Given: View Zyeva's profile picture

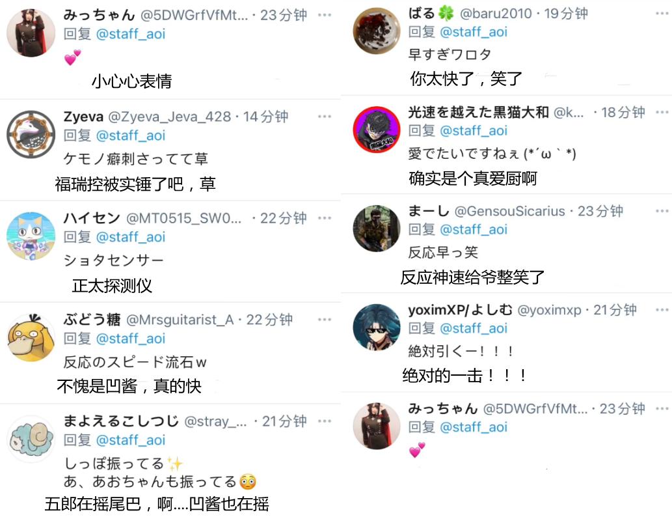Looking at the screenshot, I should coord(31,134).
